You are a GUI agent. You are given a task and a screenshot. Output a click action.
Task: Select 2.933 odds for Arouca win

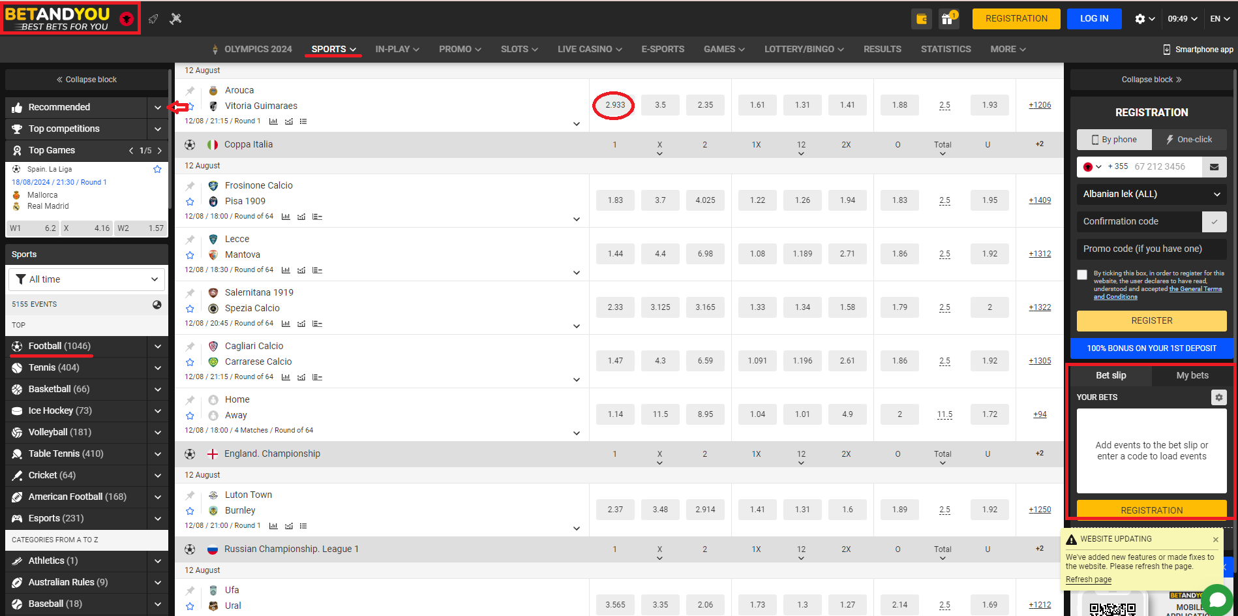[614, 105]
